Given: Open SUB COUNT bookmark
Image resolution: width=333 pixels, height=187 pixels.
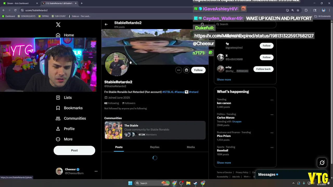Looking at the screenshot, I should tap(59, 16).
